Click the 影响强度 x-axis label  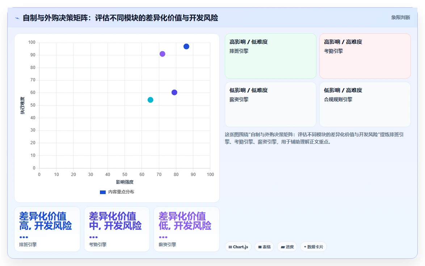tap(125, 182)
